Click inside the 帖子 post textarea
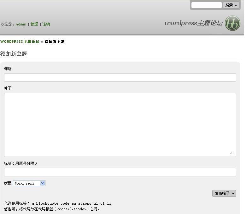The height and width of the screenshot is (216, 246). point(120,125)
